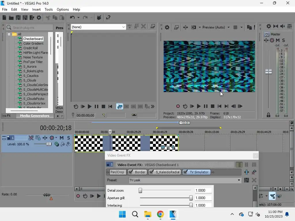
Task: Click the Overlays grid icon
Action: click(x=235, y=27)
